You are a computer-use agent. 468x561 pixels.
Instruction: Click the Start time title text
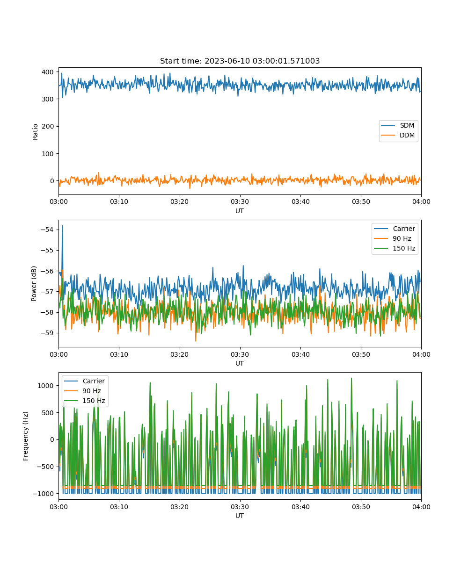pyautogui.click(x=240, y=61)
